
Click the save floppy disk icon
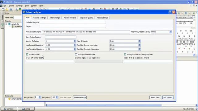[x=11, y=10]
